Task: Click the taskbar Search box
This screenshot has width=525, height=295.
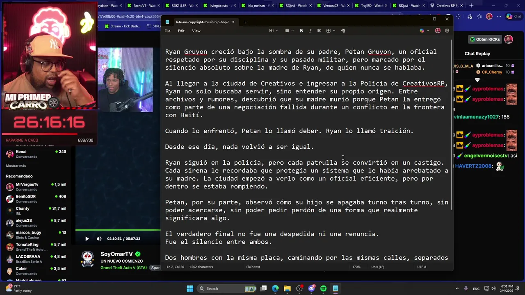Action: click(x=226, y=288)
